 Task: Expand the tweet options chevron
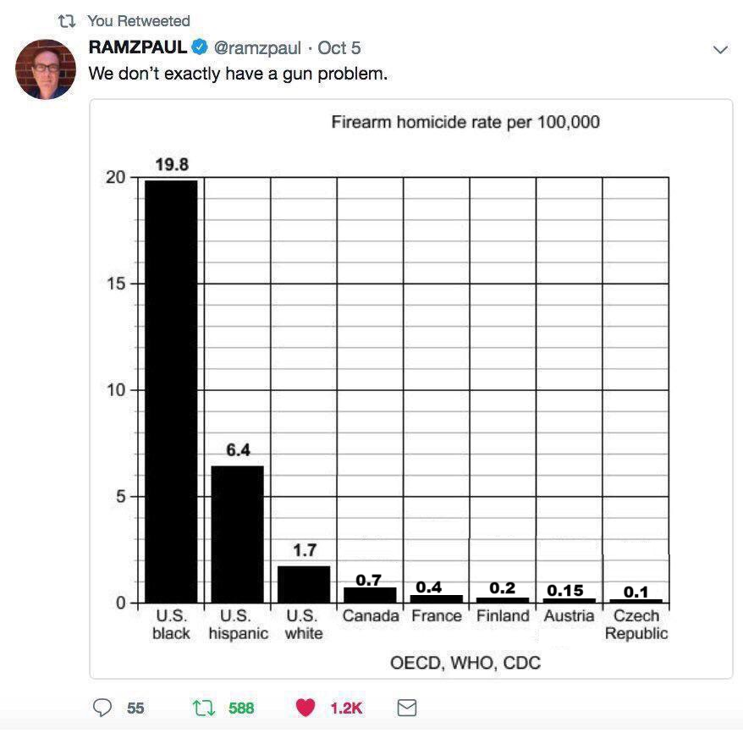720,49
